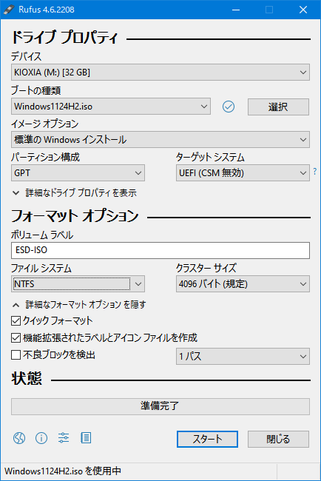Click the 選択 button to choose ISO
The image size is (321, 481).
pyautogui.click(x=278, y=107)
